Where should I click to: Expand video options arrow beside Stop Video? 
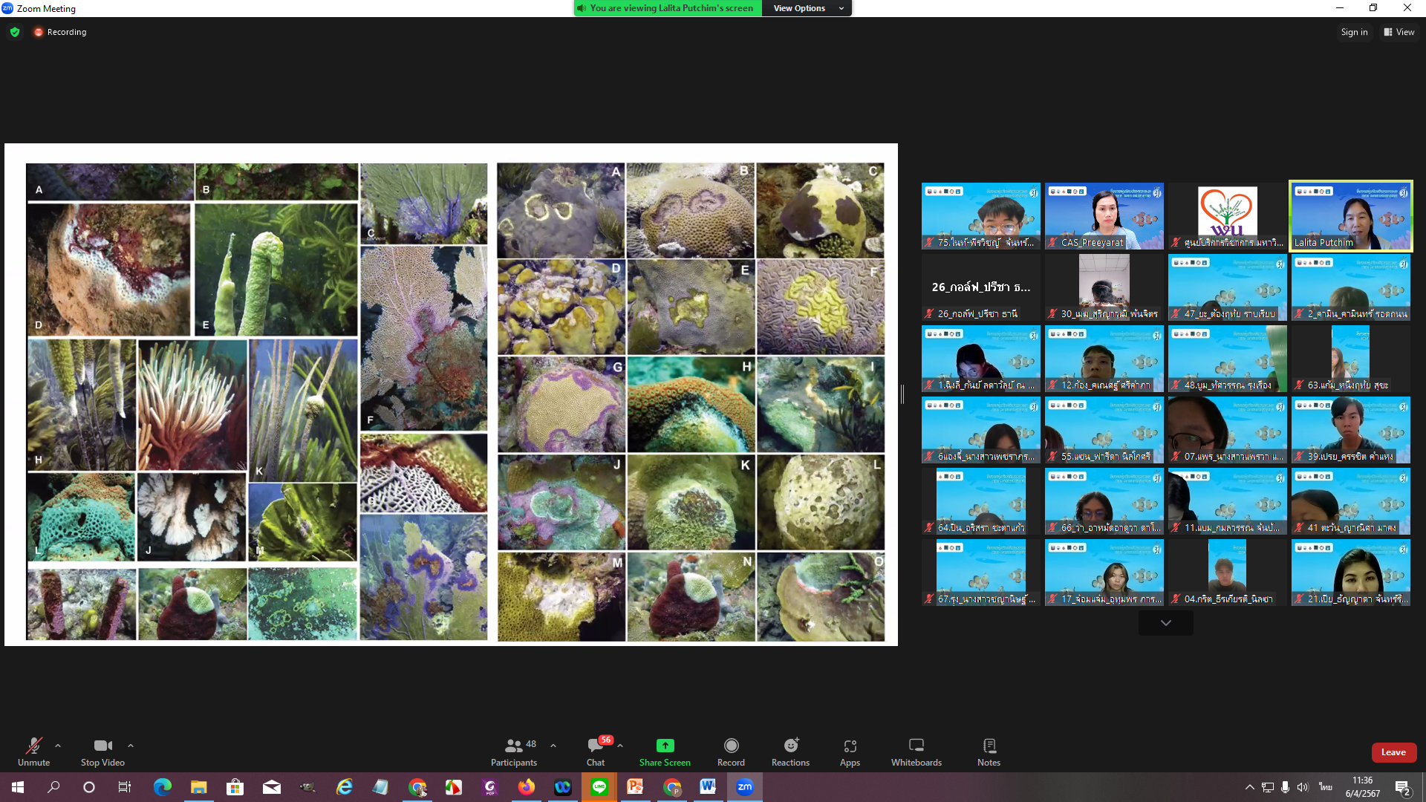[131, 745]
